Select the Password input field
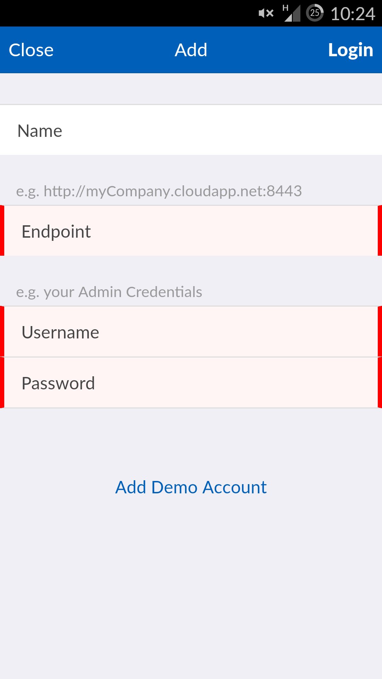 coord(191,383)
